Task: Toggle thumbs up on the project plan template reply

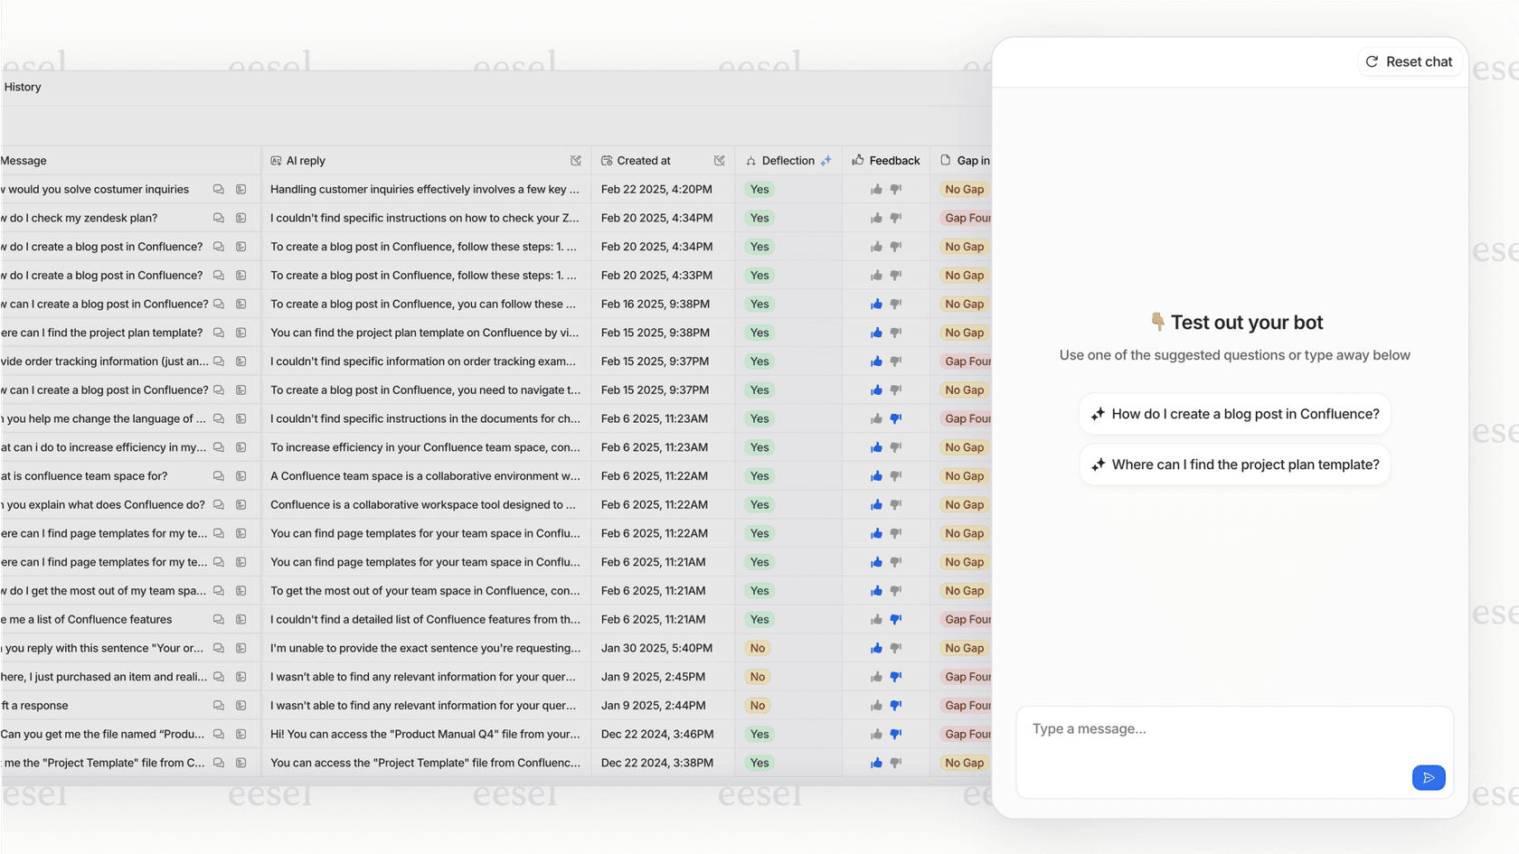Action: point(874,333)
